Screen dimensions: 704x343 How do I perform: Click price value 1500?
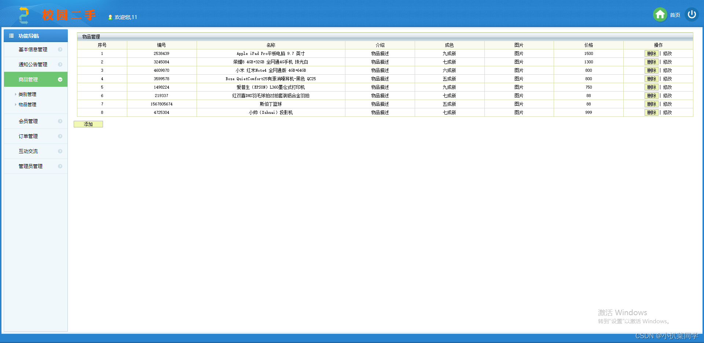pos(588,53)
